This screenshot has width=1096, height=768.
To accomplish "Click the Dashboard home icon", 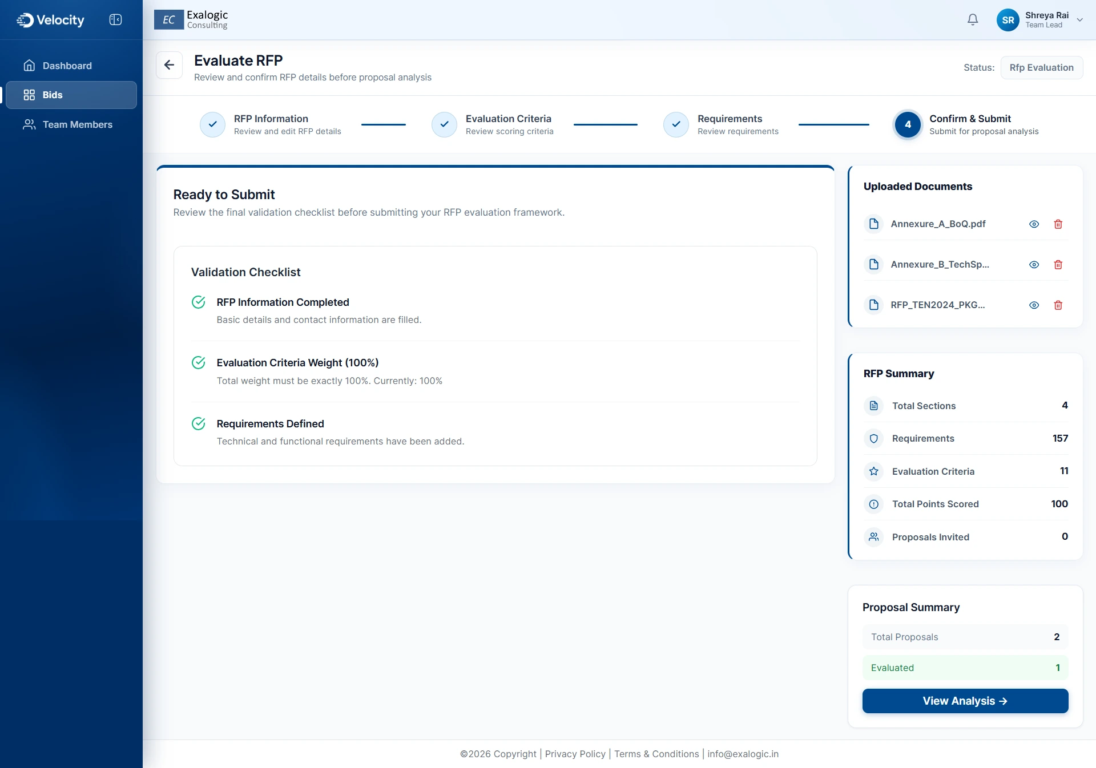I will pos(29,66).
